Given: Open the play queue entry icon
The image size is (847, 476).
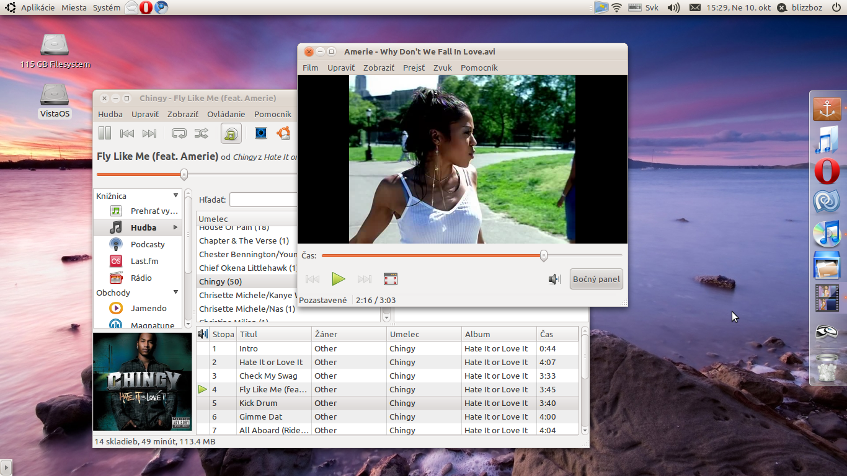Looking at the screenshot, I should click(115, 211).
